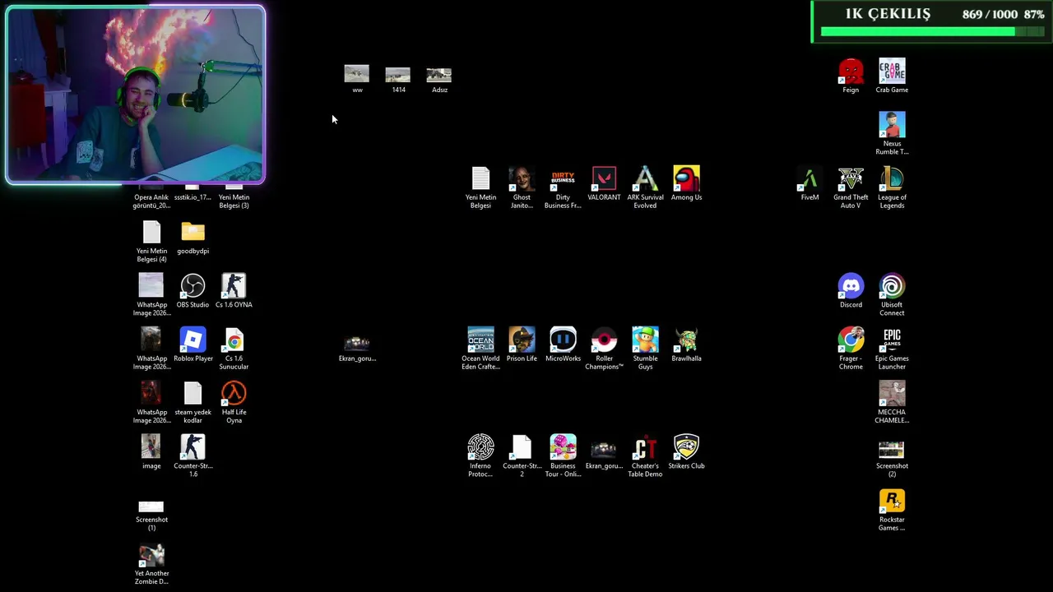The height and width of the screenshot is (592, 1053).
Task: Open Cheater's Table Demo
Action: coord(645,447)
